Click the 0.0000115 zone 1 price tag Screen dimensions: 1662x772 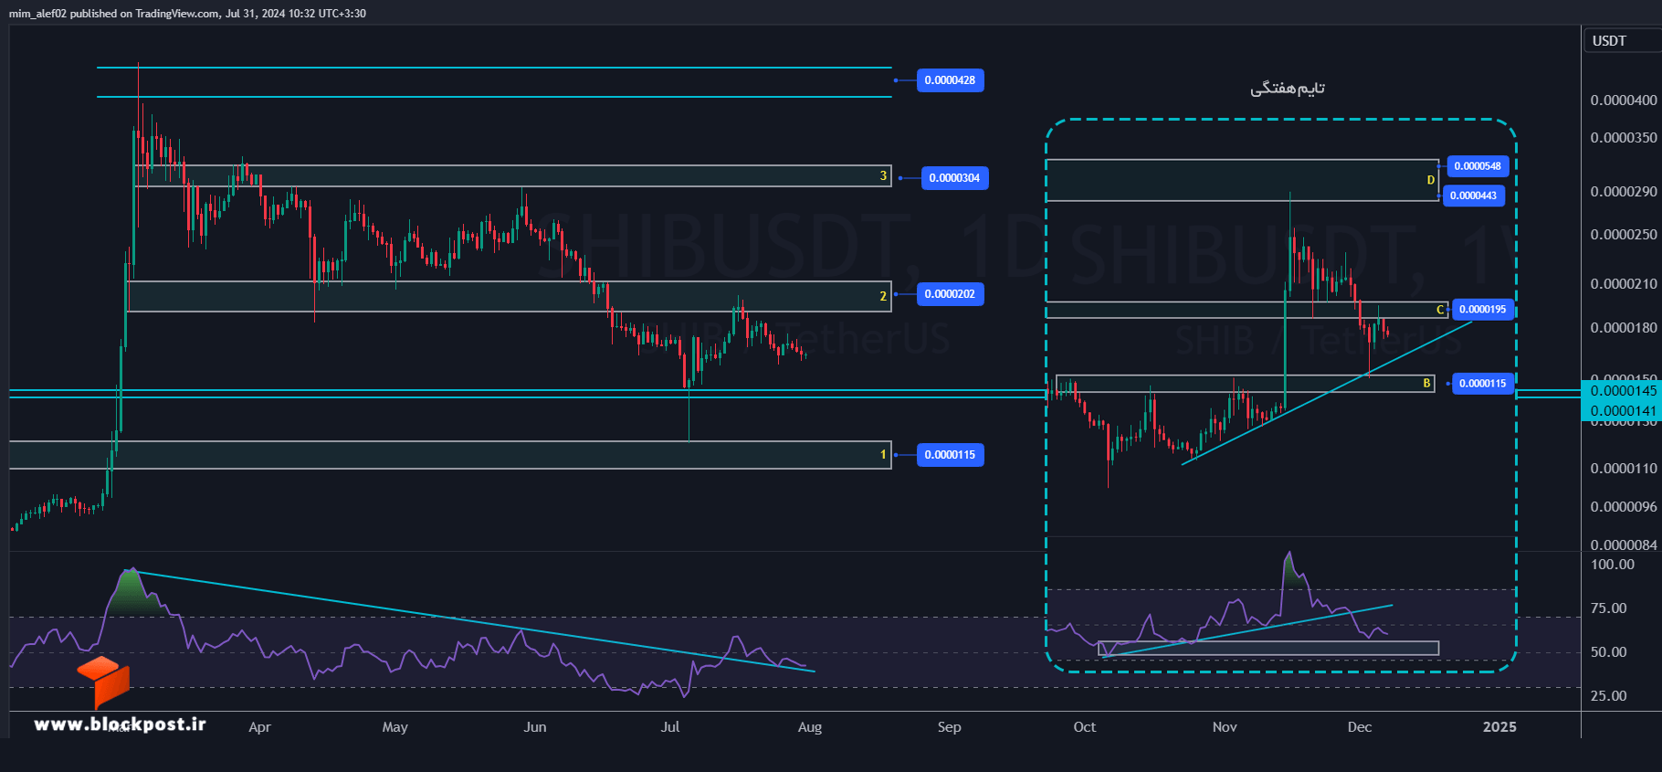coord(950,455)
